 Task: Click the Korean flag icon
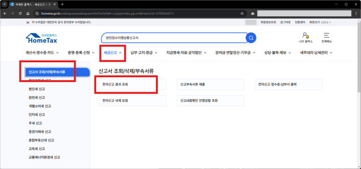click(x=28, y=22)
